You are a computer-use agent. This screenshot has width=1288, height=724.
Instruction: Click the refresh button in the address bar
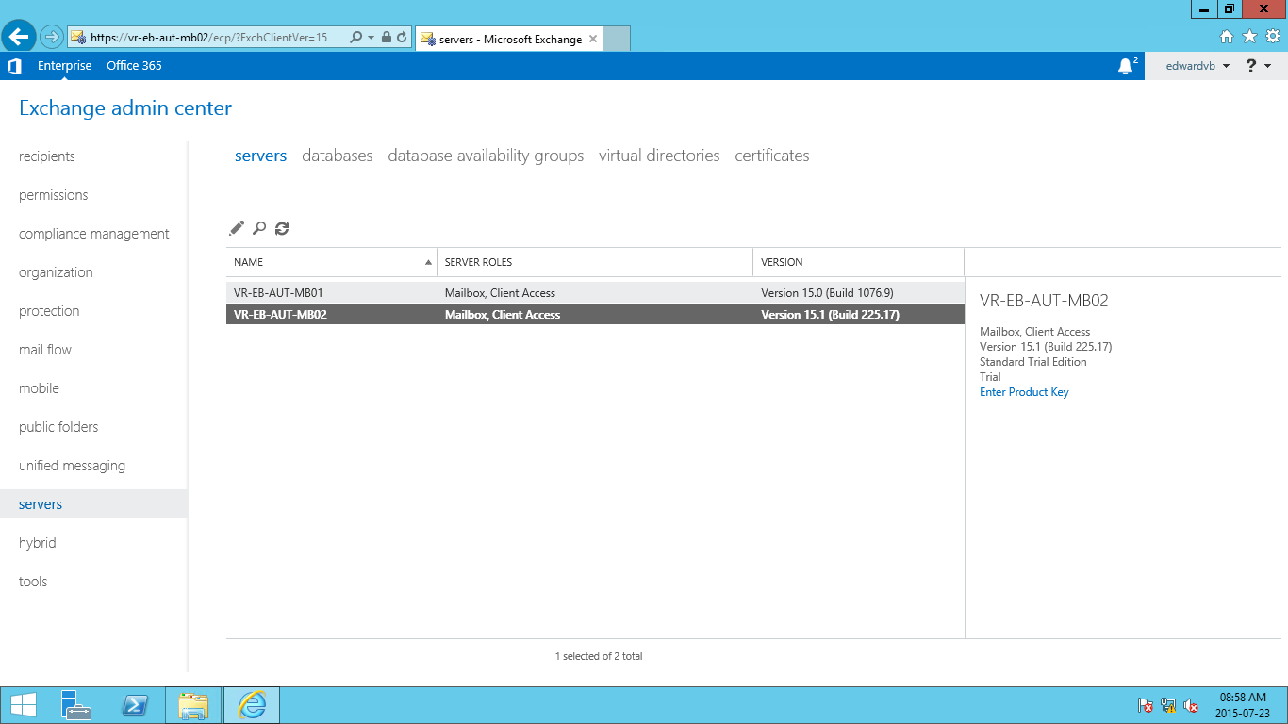pos(402,38)
